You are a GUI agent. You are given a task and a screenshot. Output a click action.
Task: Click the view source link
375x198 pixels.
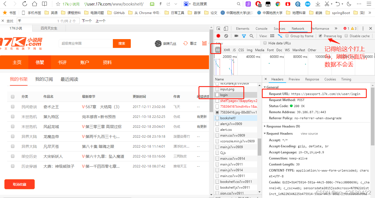coord(309,134)
